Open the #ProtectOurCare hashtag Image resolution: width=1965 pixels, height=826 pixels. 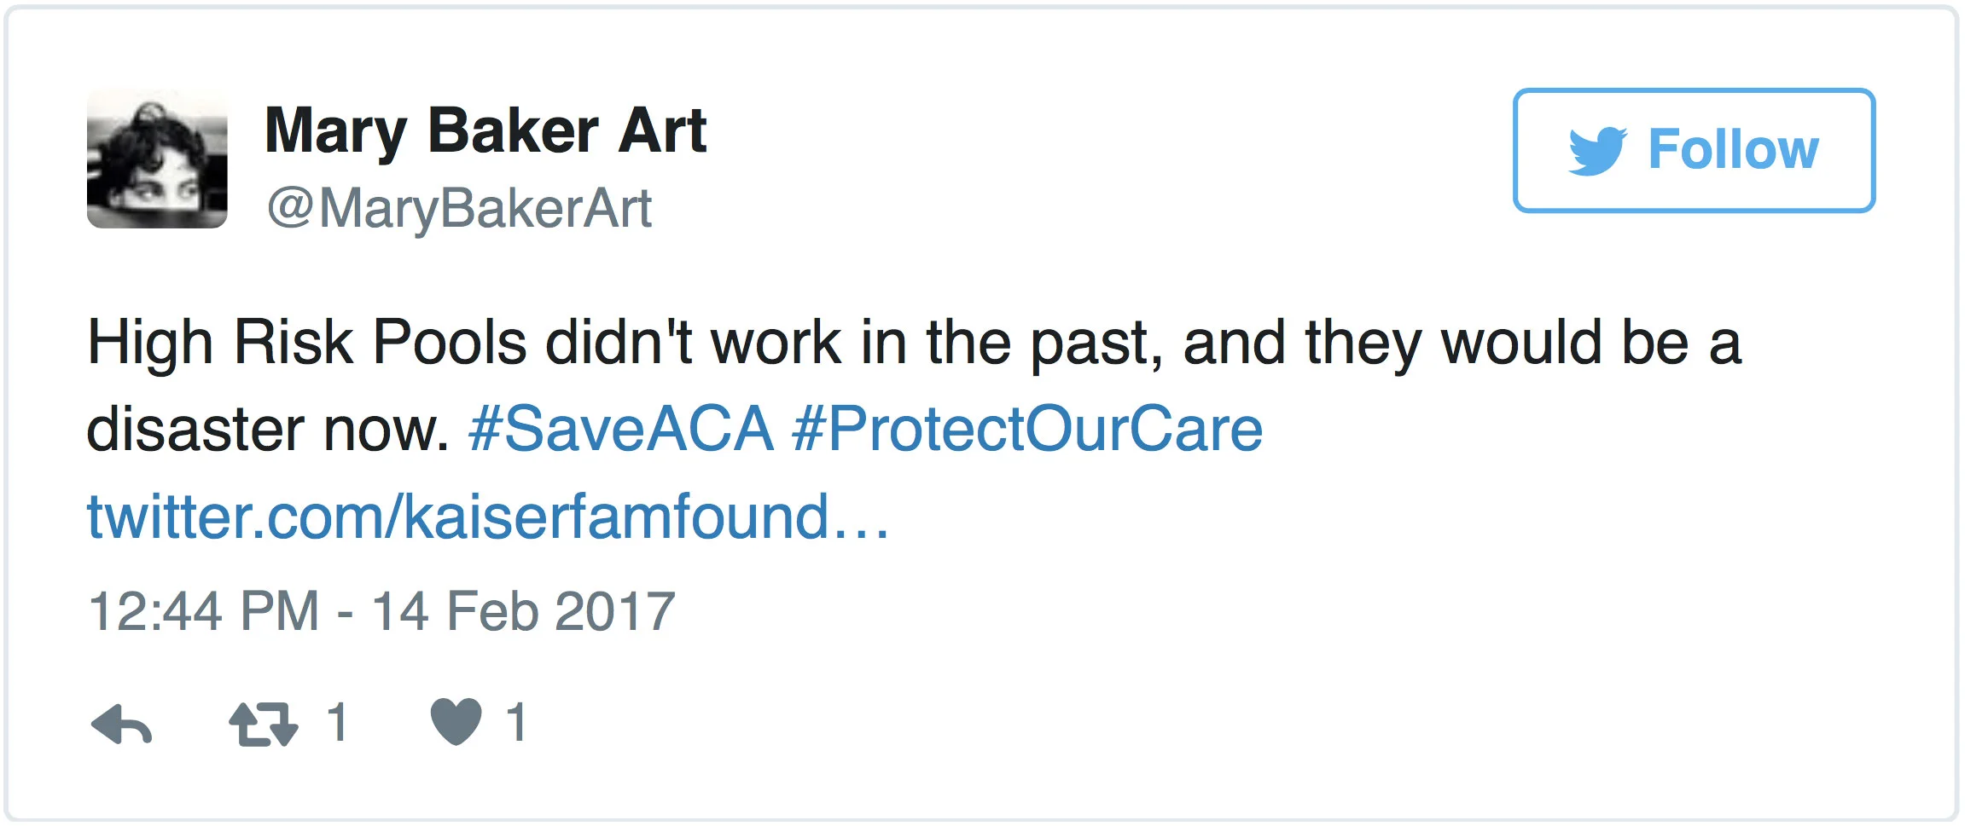tap(1027, 429)
